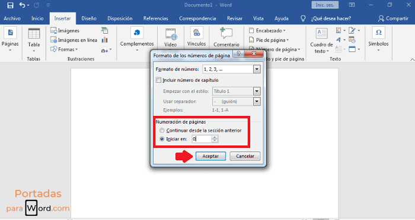Click the Undo arrow icon
415x220 pixels.
pyautogui.click(x=23, y=5)
